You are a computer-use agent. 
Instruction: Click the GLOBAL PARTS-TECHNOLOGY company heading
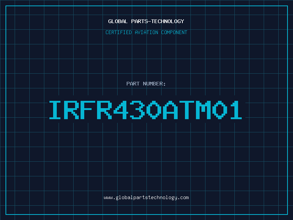point(146,21)
